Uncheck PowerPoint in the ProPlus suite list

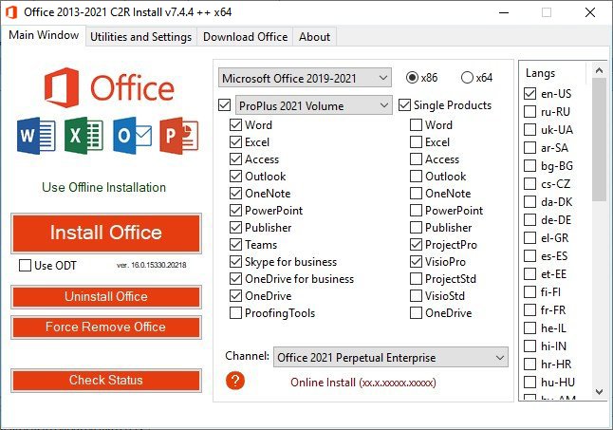235,211
